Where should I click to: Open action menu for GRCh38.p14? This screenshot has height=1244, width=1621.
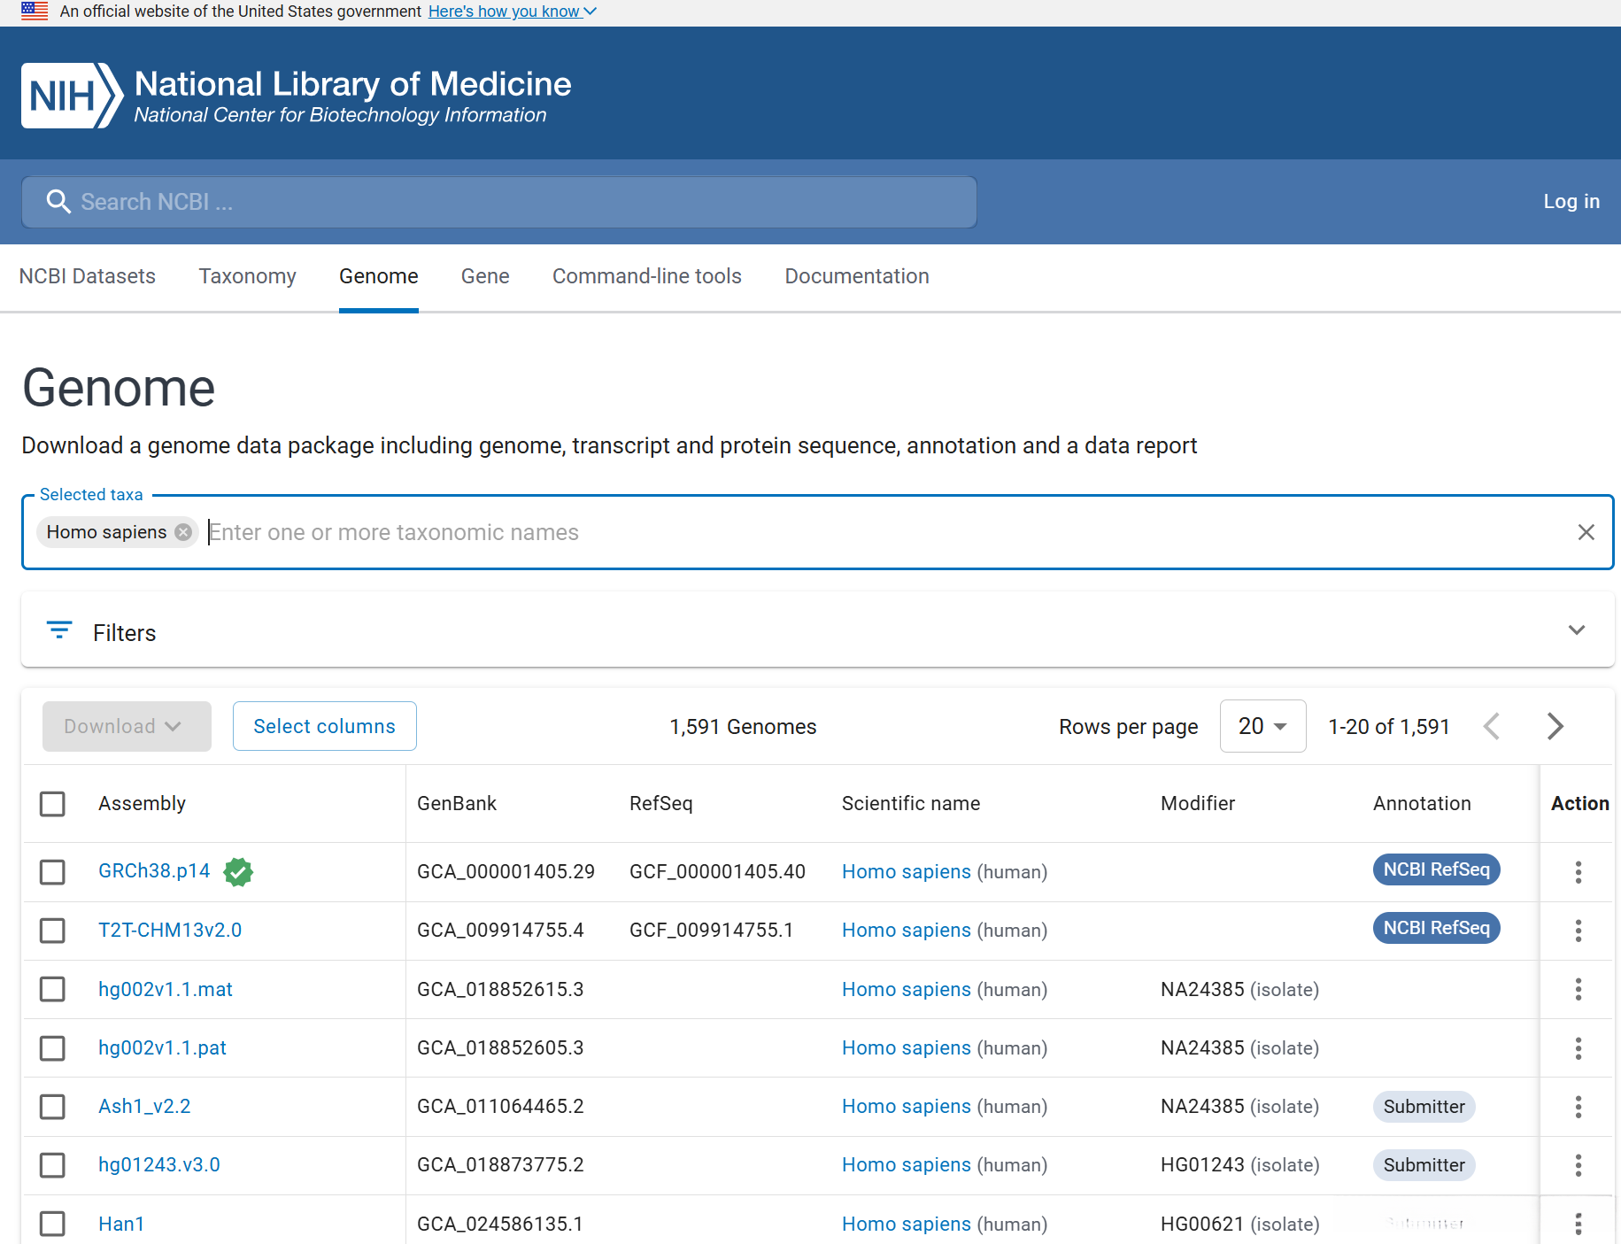click(x=1579, y=872)
